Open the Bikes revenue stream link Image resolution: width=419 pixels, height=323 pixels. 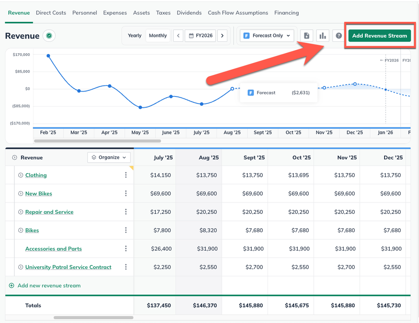[x=32, y=230]
